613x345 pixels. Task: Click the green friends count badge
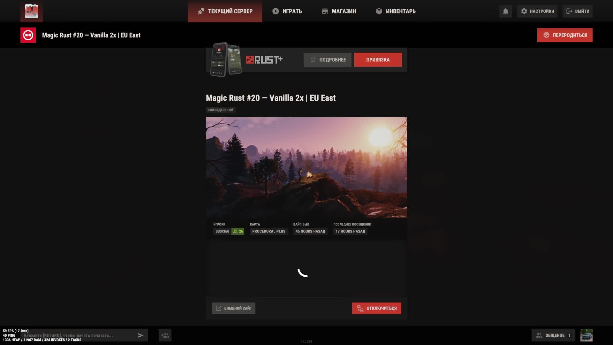pyautogui.click(x=238, y=231)
